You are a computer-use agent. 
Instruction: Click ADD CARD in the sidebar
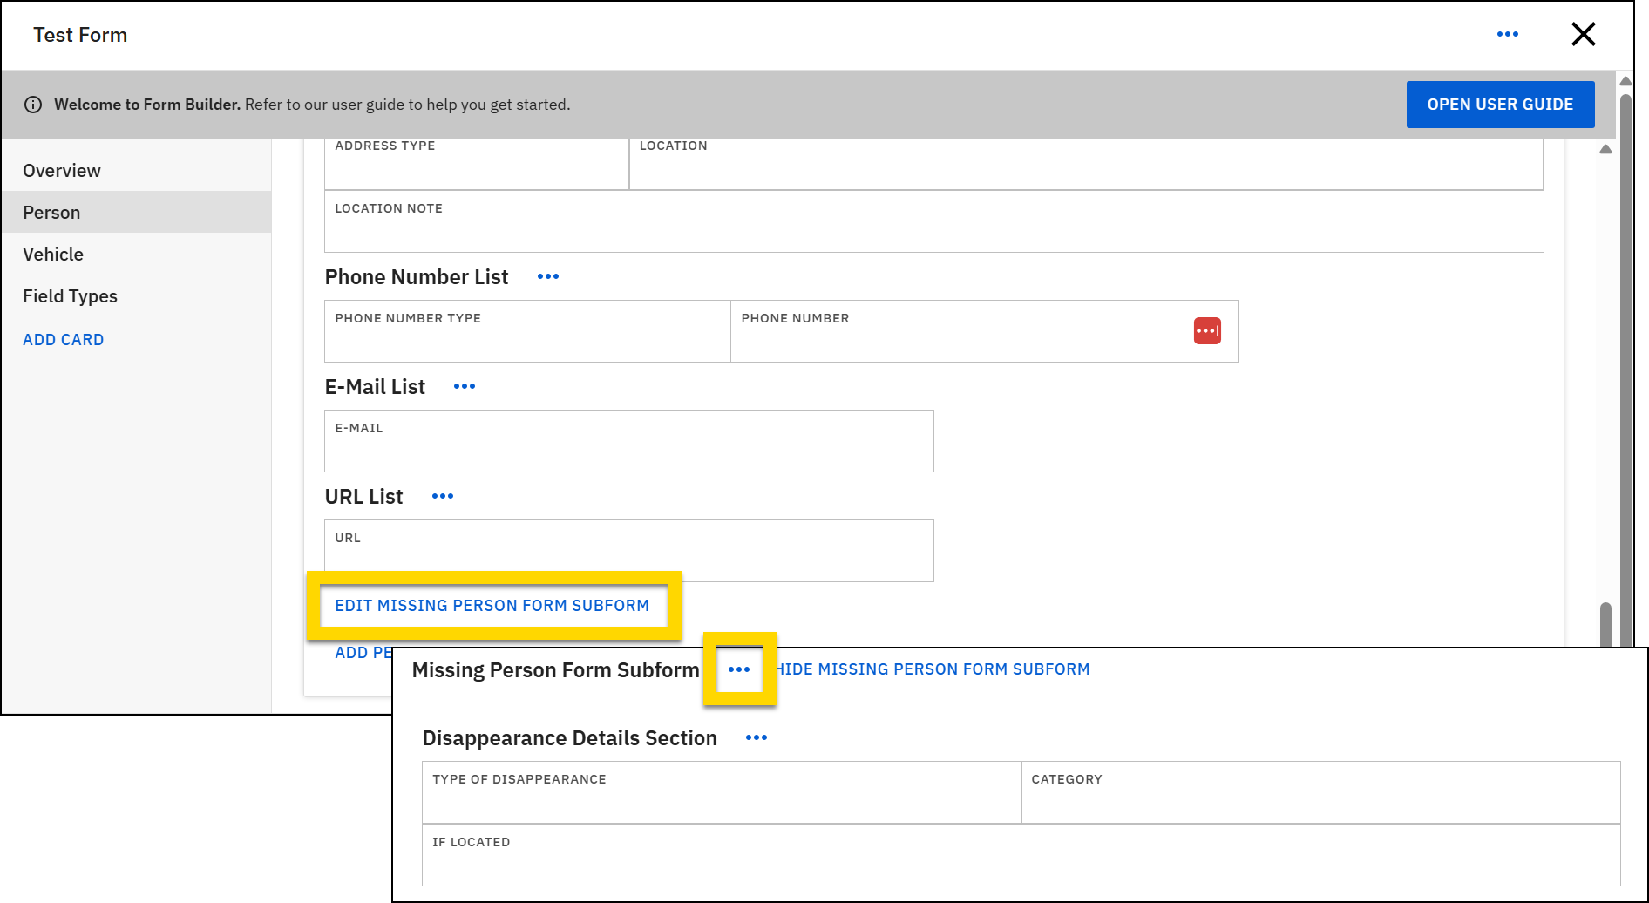63,339
